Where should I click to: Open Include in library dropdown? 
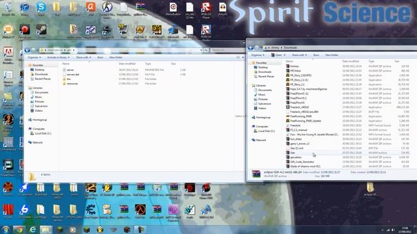tap(58, 57)
